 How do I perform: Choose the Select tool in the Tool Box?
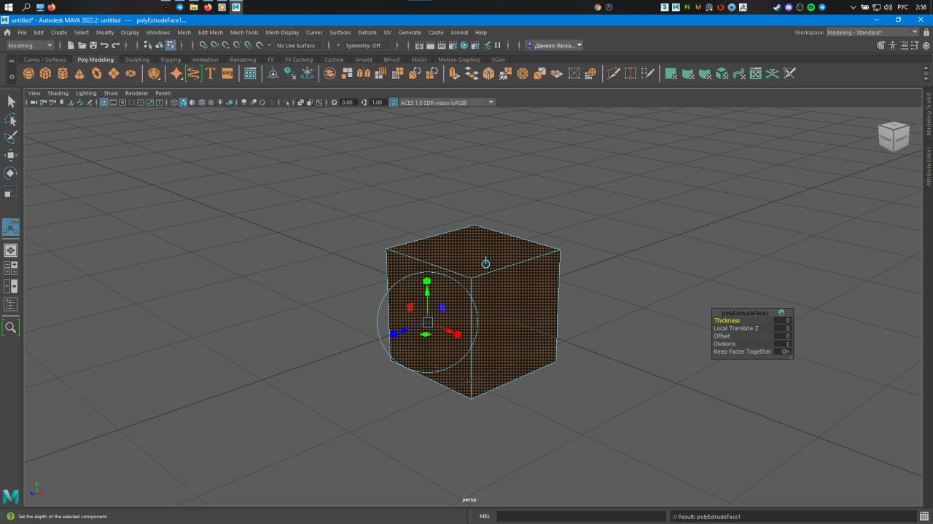11,101
